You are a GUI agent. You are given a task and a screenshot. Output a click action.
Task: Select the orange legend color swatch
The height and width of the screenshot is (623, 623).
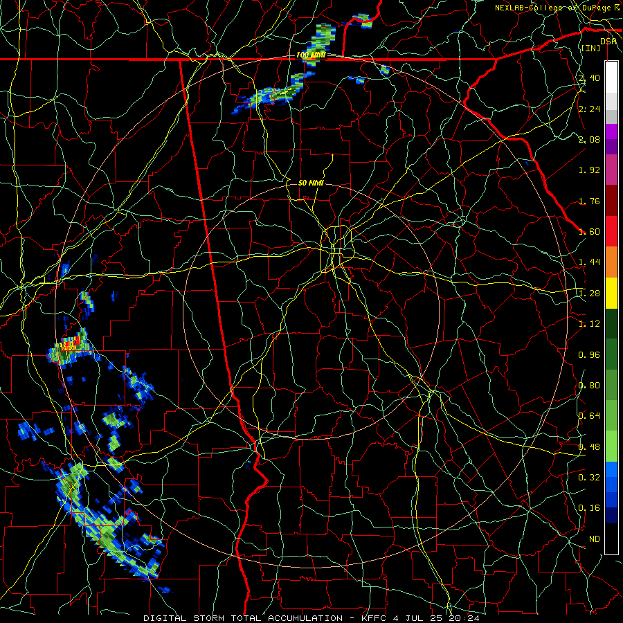coord(611,262)
